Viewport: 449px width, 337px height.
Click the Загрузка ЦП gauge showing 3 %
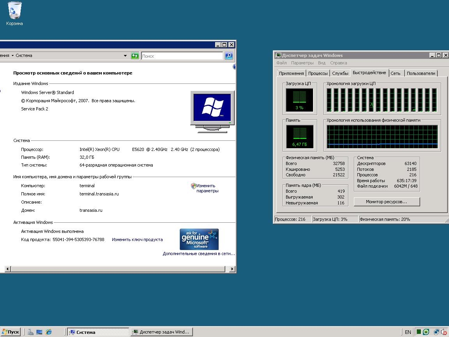(x=299, y=100)
